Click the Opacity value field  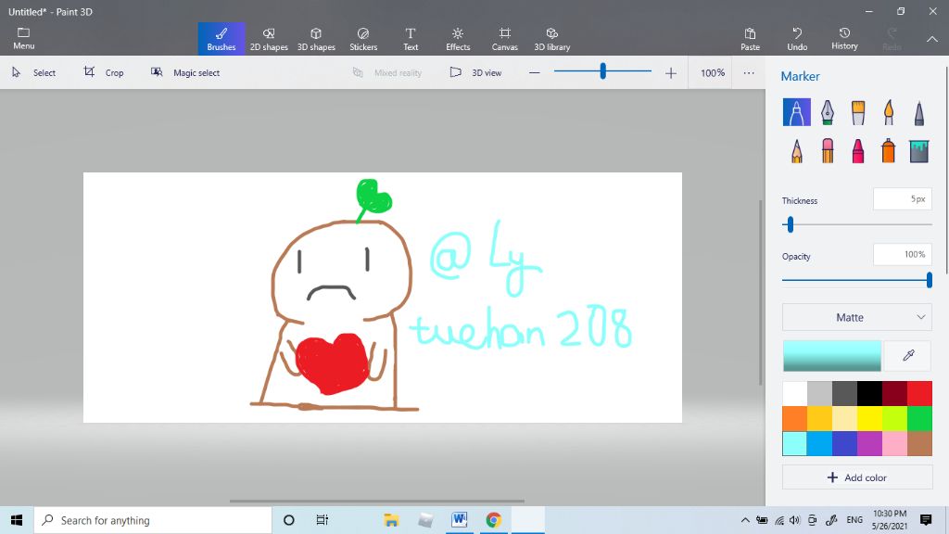tap(903, 254)
